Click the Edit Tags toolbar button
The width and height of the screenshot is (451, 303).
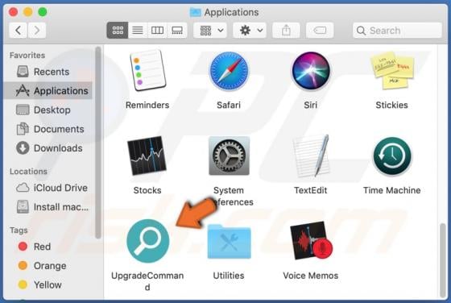(x=320, y=30)
